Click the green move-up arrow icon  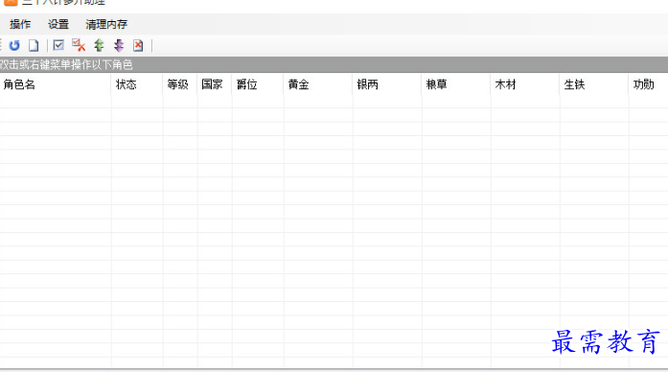pos(99,45)
